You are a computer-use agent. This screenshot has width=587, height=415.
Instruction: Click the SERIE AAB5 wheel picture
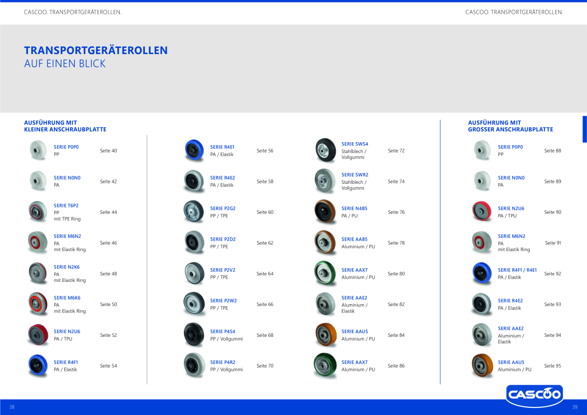(x=326, y=243)
